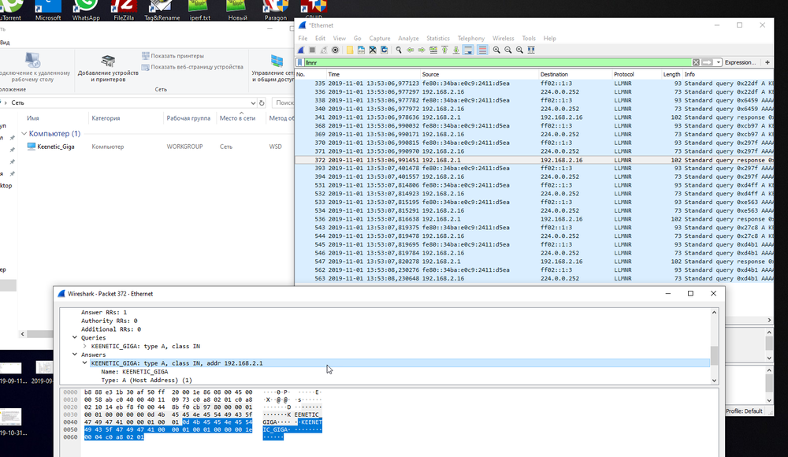Open capture options in Wireshark toolbar
The width and height of the screenshot is (788, 457).
pos(335,50)
